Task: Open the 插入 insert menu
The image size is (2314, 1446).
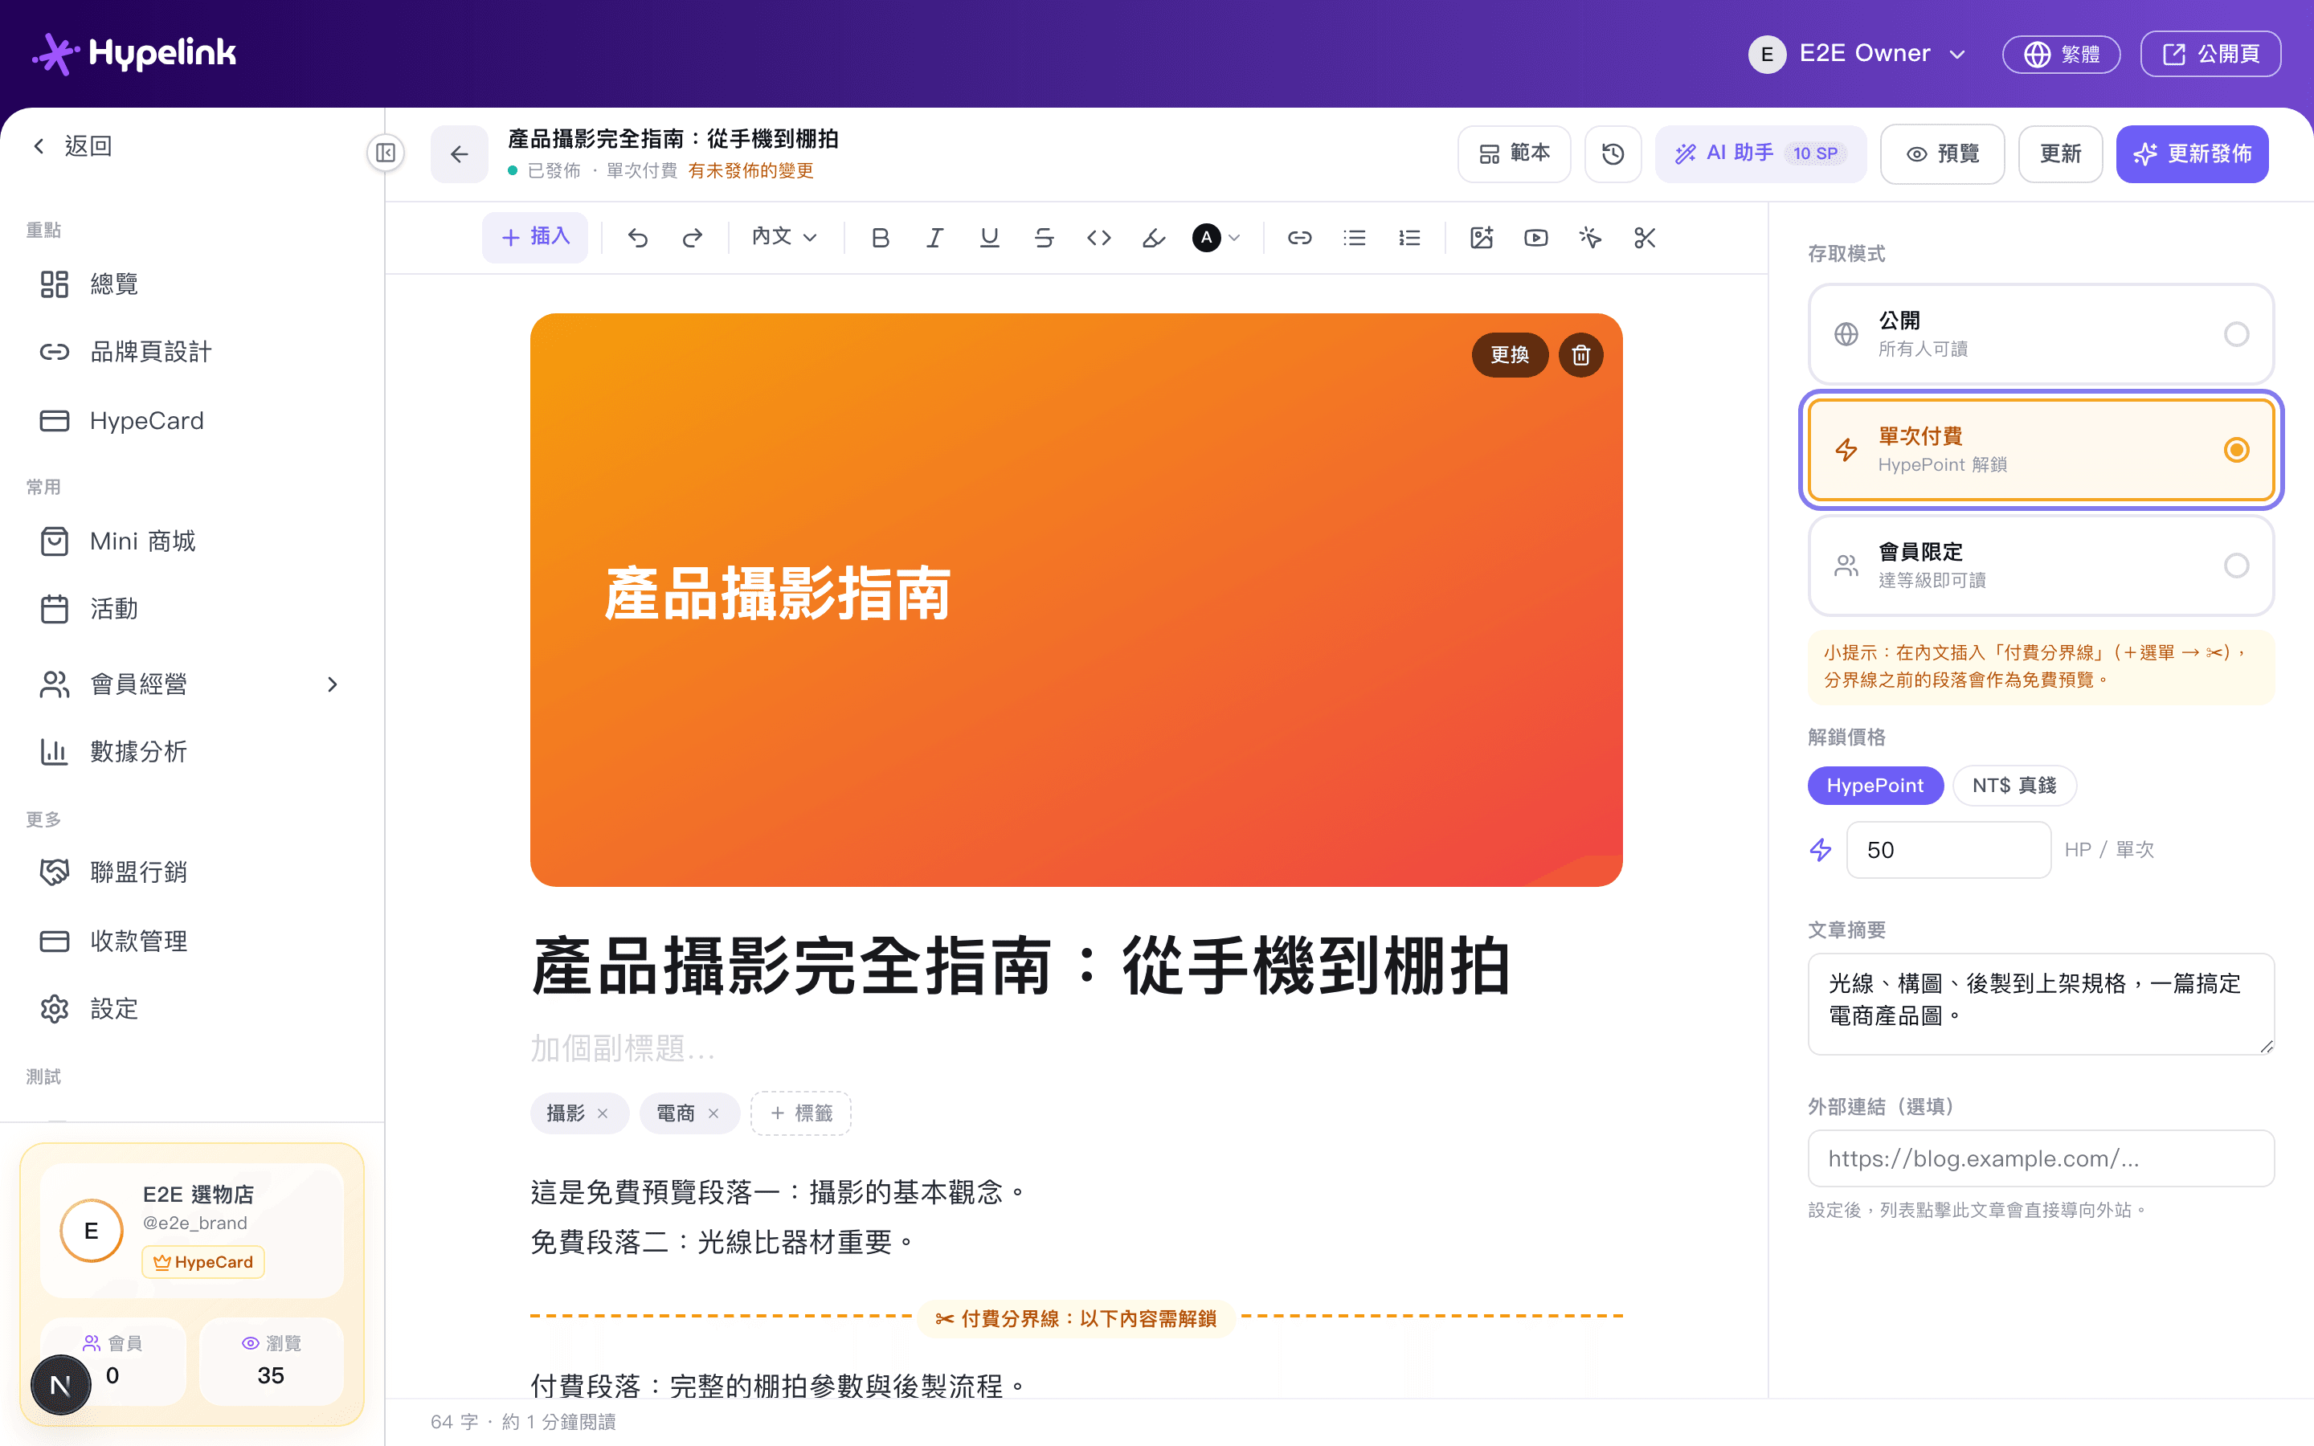Action: point(535,237)
